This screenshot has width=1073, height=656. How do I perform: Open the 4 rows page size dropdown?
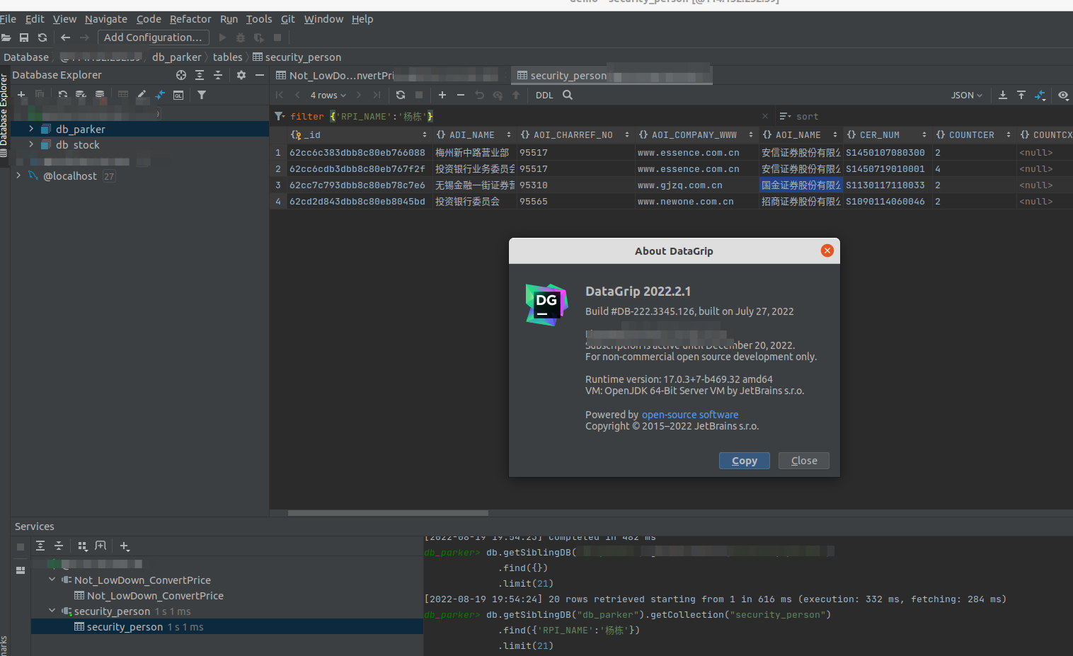pyautogui.click(x=328, y=95)
